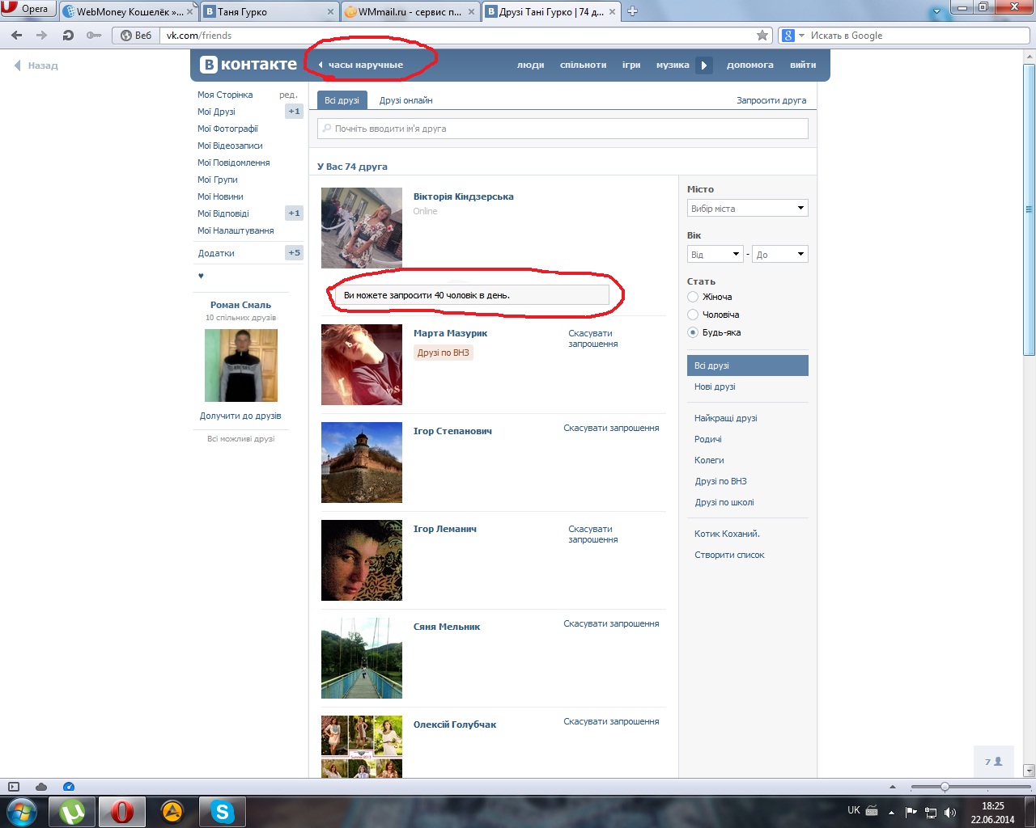Open the Windows Start menu
The image size is (1036, 828).
coord(22,811)
